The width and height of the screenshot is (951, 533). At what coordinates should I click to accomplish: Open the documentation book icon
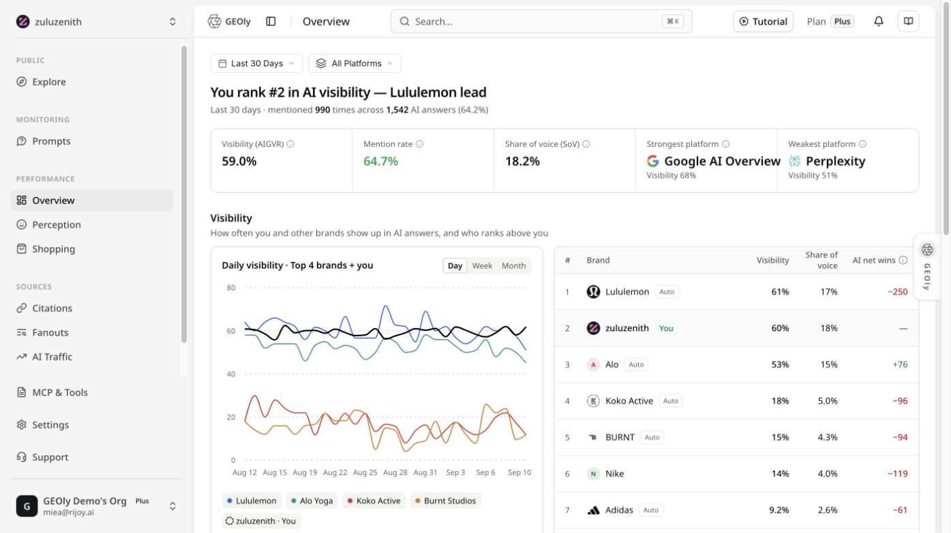(x=909, y=21)
